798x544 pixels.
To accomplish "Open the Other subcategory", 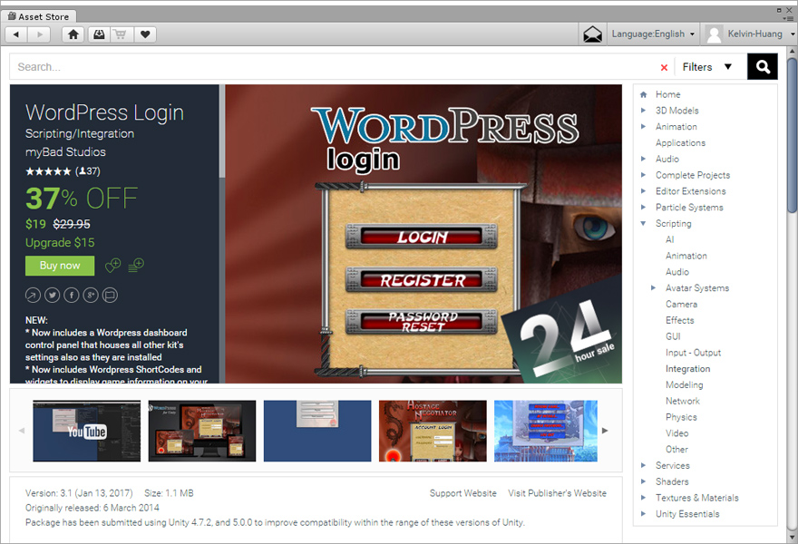I will (676, 450).
